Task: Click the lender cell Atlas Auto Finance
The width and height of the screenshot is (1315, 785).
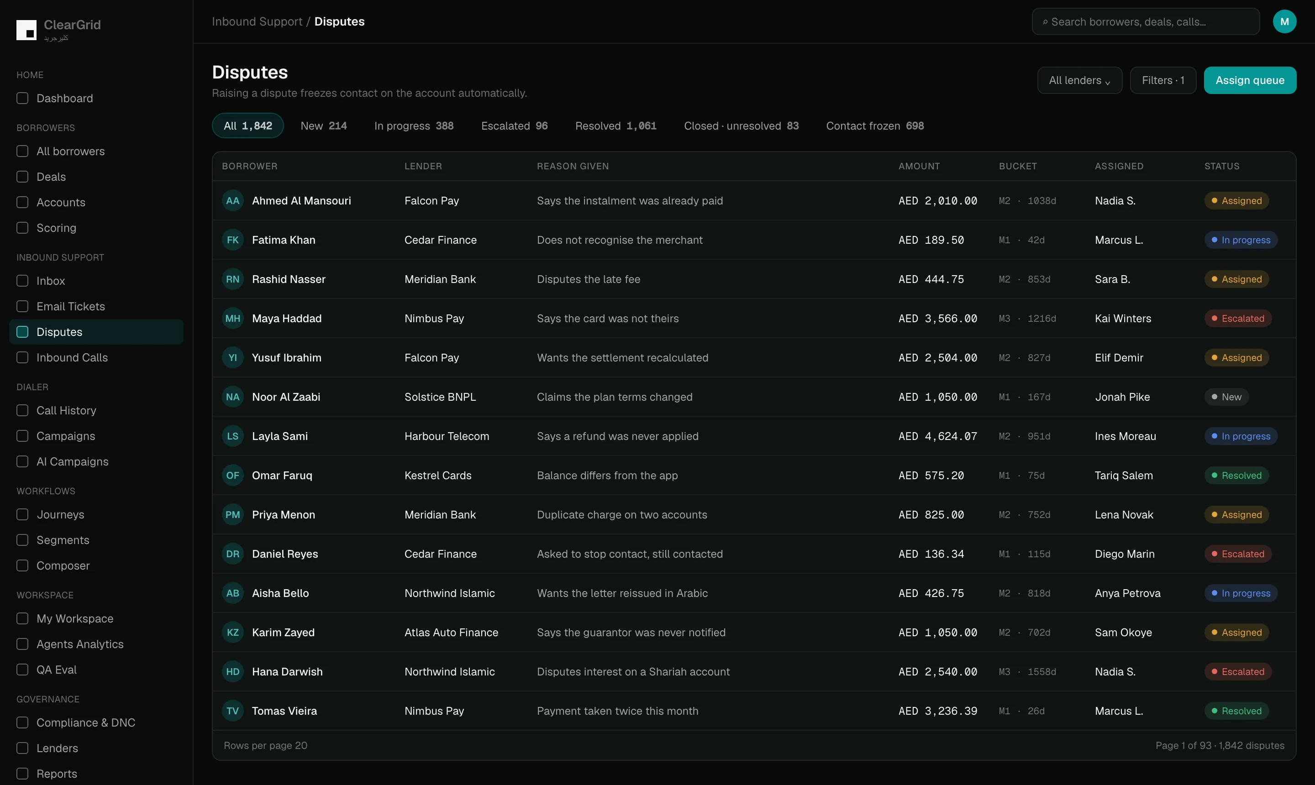Action: (x=452, y=633)
